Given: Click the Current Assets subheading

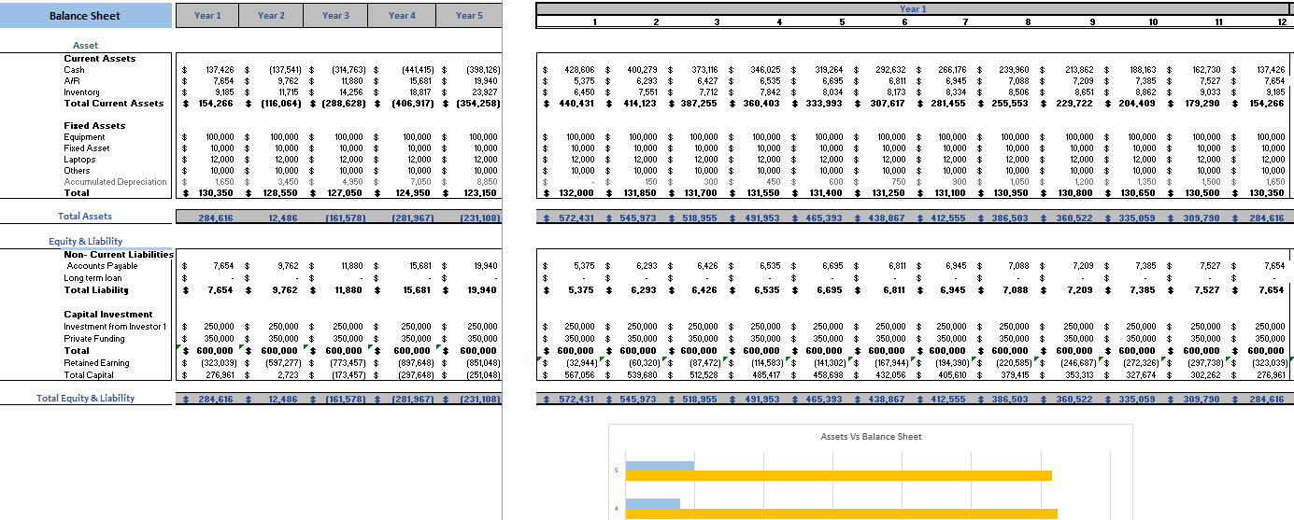Looking at the screenshot, I should [x=99, y=58].
